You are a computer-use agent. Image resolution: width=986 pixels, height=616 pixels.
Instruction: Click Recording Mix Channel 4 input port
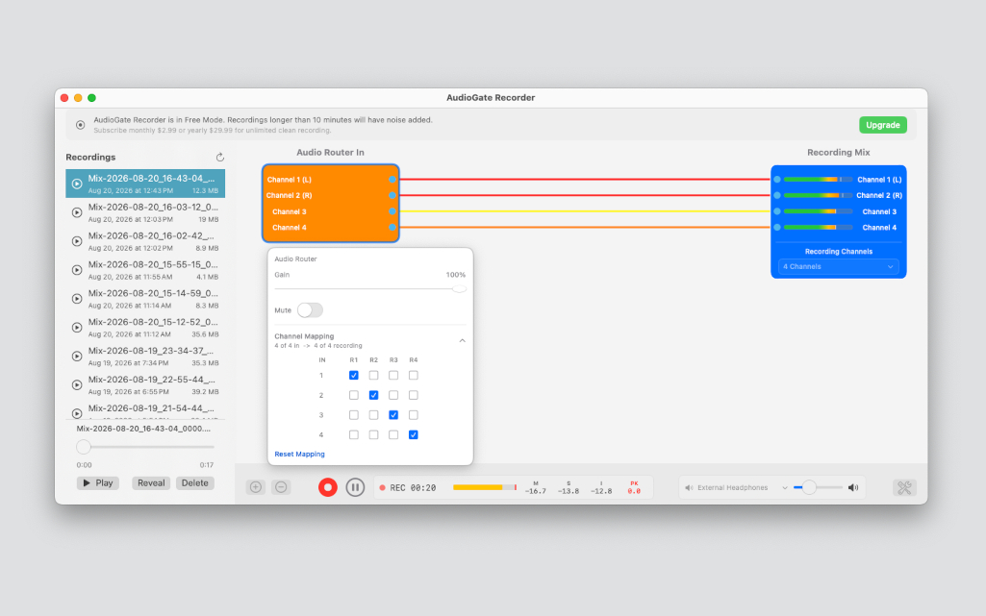tap(777, 228)
